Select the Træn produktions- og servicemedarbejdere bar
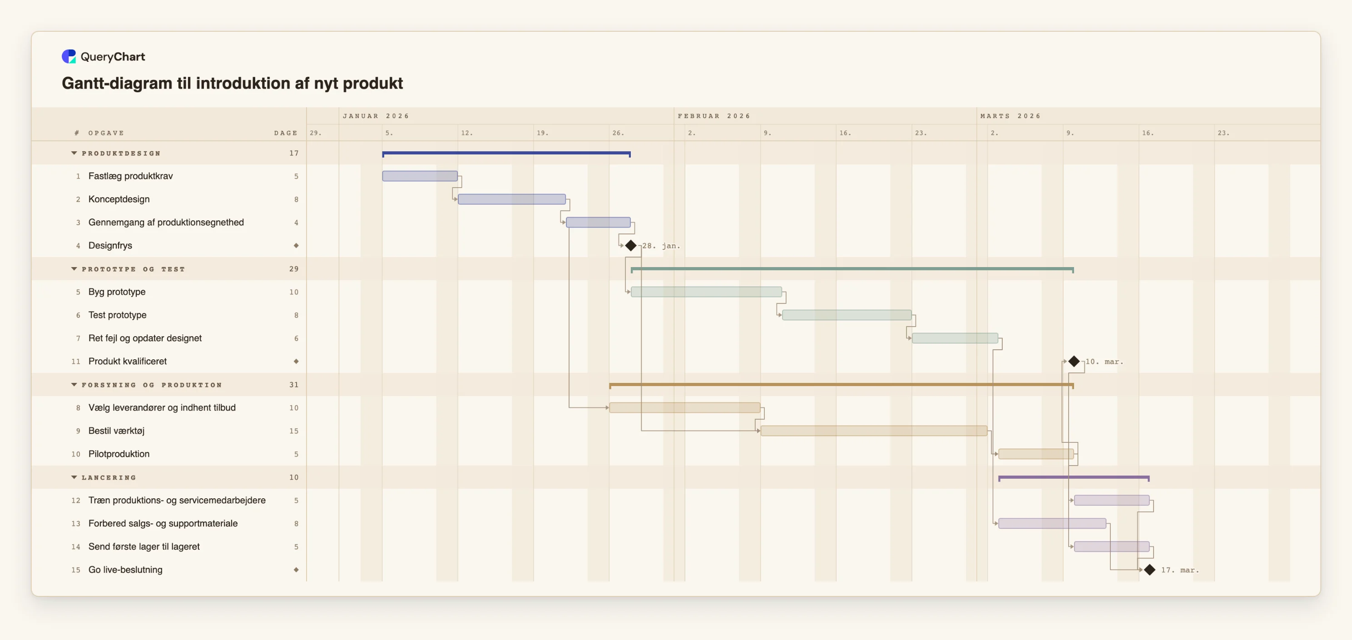This screenshot has height=640, width=1352. tap(1112, 501)
